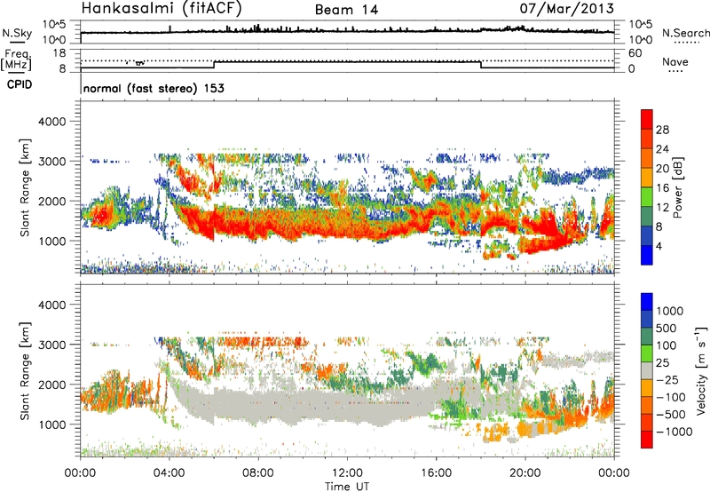Select the 'Beam 14' heading

(346, 10)
